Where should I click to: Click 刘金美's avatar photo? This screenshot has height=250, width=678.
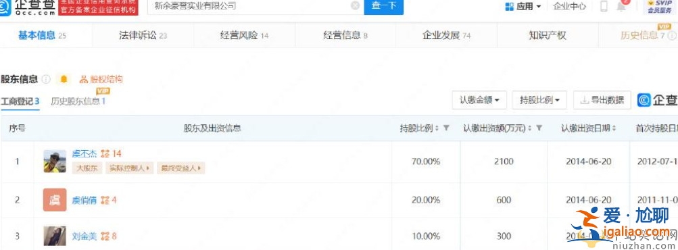[55, 236]
